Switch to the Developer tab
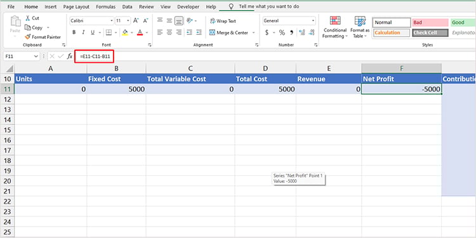 click(x=188, y=7)
